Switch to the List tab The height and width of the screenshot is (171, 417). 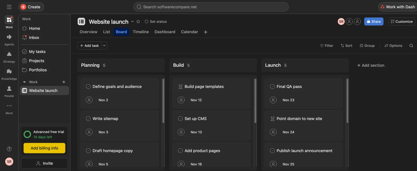point(106,32)
